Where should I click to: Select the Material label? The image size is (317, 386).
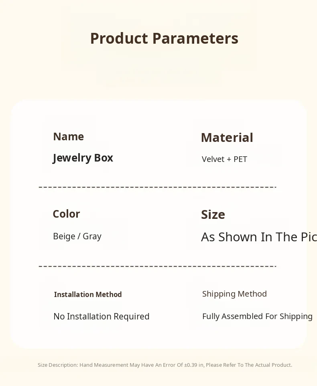point(227,137)
